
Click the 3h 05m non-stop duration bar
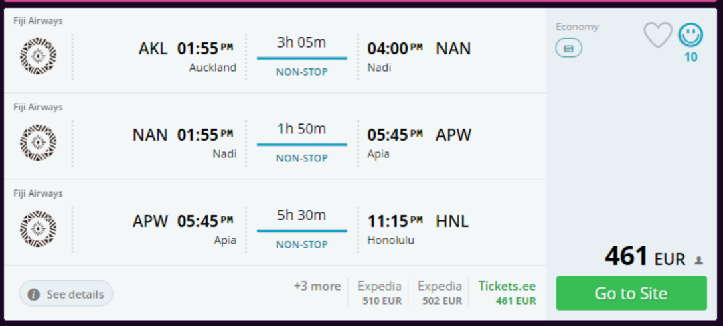(302, 58)
